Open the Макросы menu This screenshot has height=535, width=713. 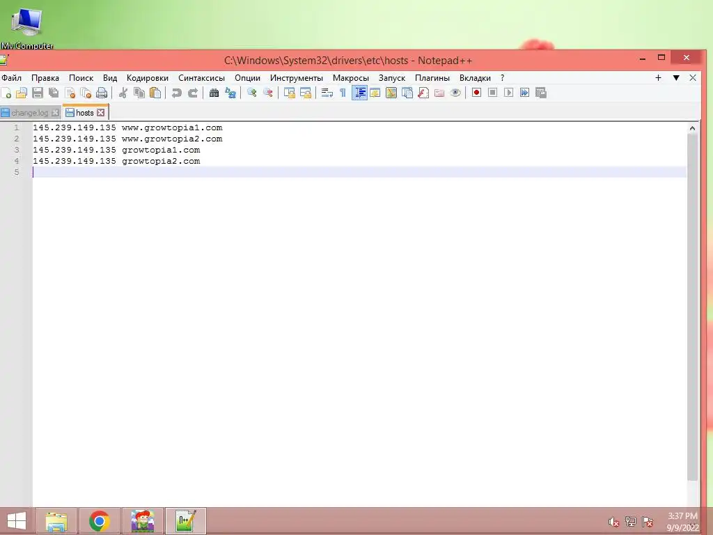[351, 78]
